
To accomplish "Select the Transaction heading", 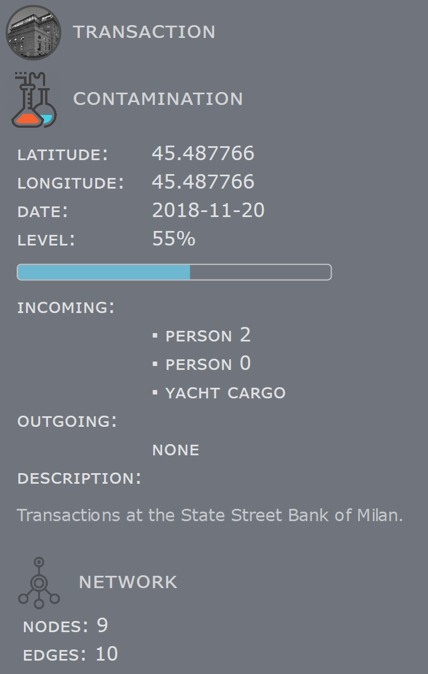I will (x=144, y=32).
